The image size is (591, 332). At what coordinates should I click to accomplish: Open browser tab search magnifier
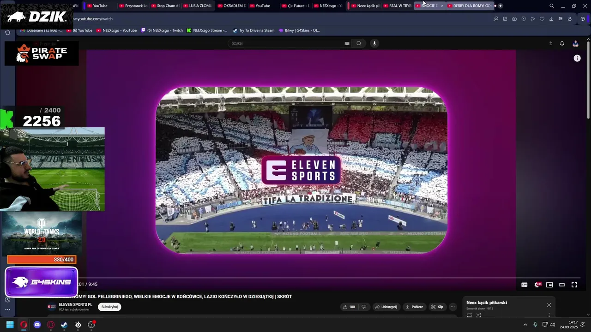tap(552, 6)
